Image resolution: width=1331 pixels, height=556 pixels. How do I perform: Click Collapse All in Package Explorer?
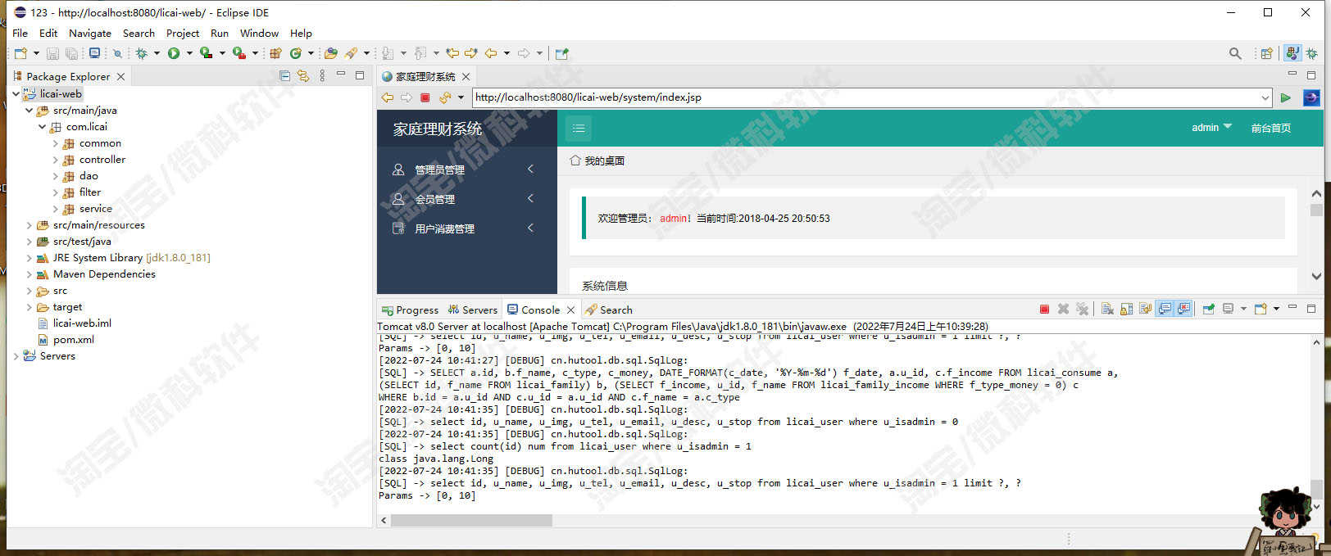click(284, 76)
